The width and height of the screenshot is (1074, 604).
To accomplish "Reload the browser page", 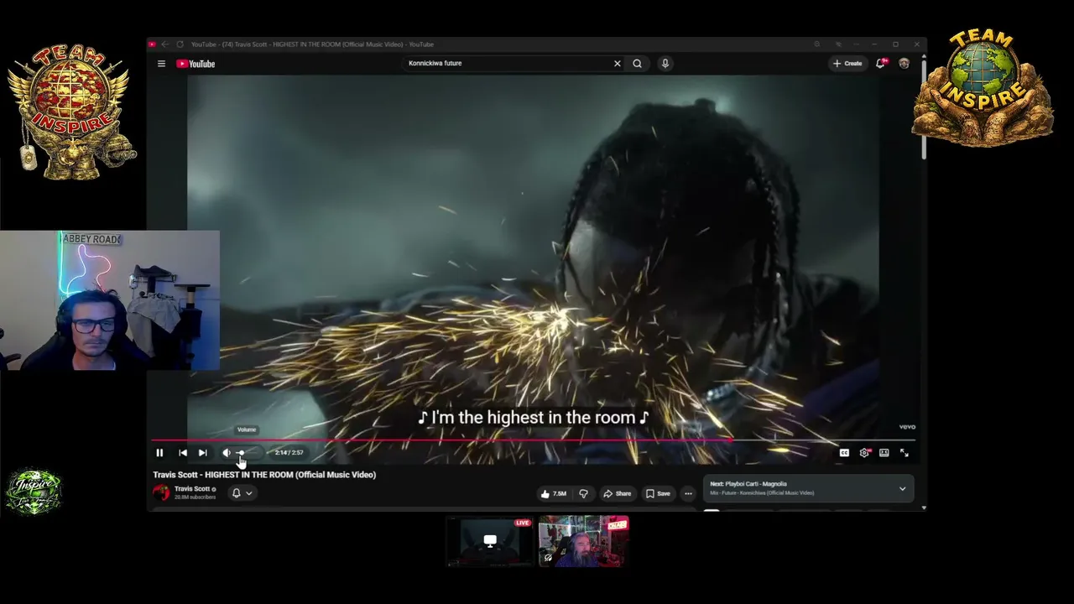I will click(x=180, y=44).
